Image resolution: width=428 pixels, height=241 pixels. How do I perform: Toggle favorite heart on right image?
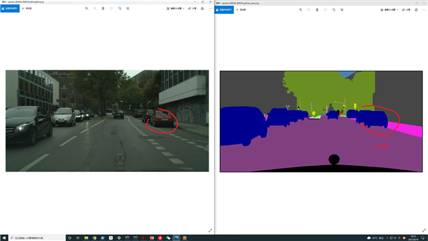click(326, 10)
